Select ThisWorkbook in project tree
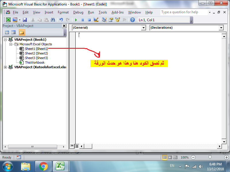This screenshot has height=172, width=230. click(35, 62)
